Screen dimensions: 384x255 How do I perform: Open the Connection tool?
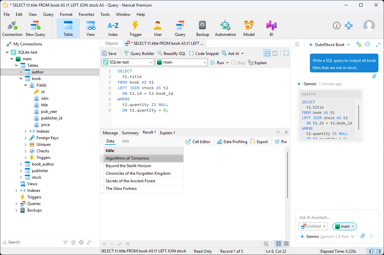[x=12, y=29]
